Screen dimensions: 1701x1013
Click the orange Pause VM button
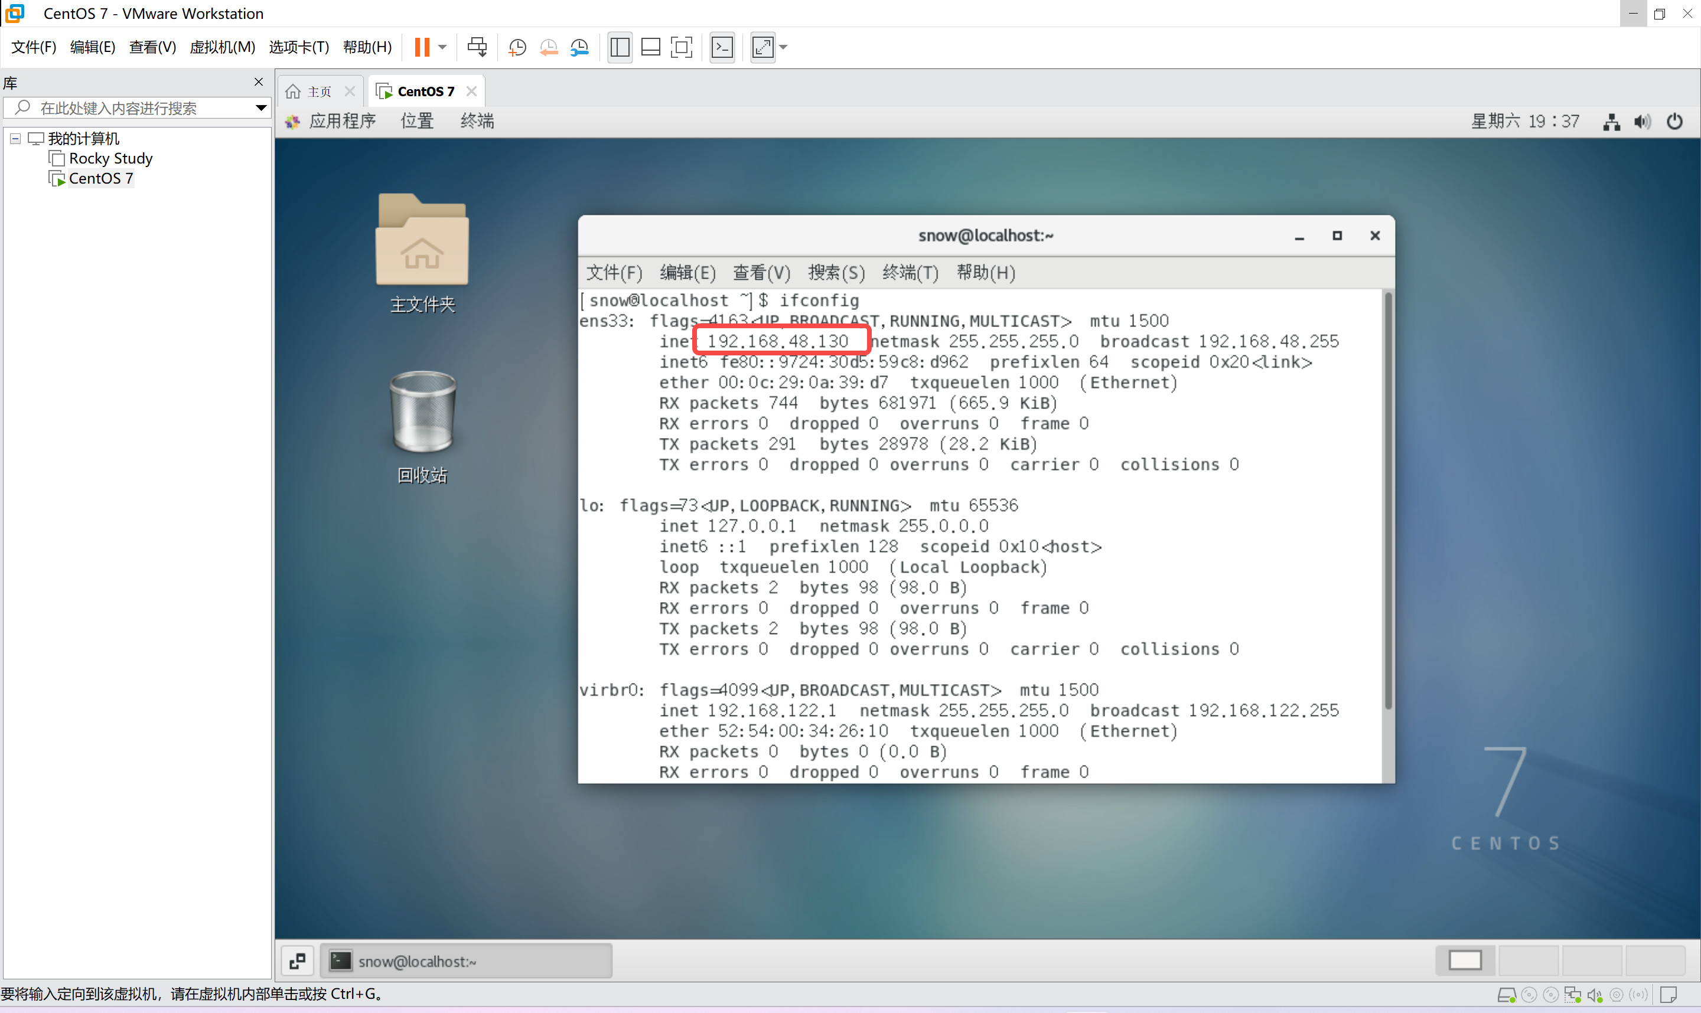click(422, 47)
